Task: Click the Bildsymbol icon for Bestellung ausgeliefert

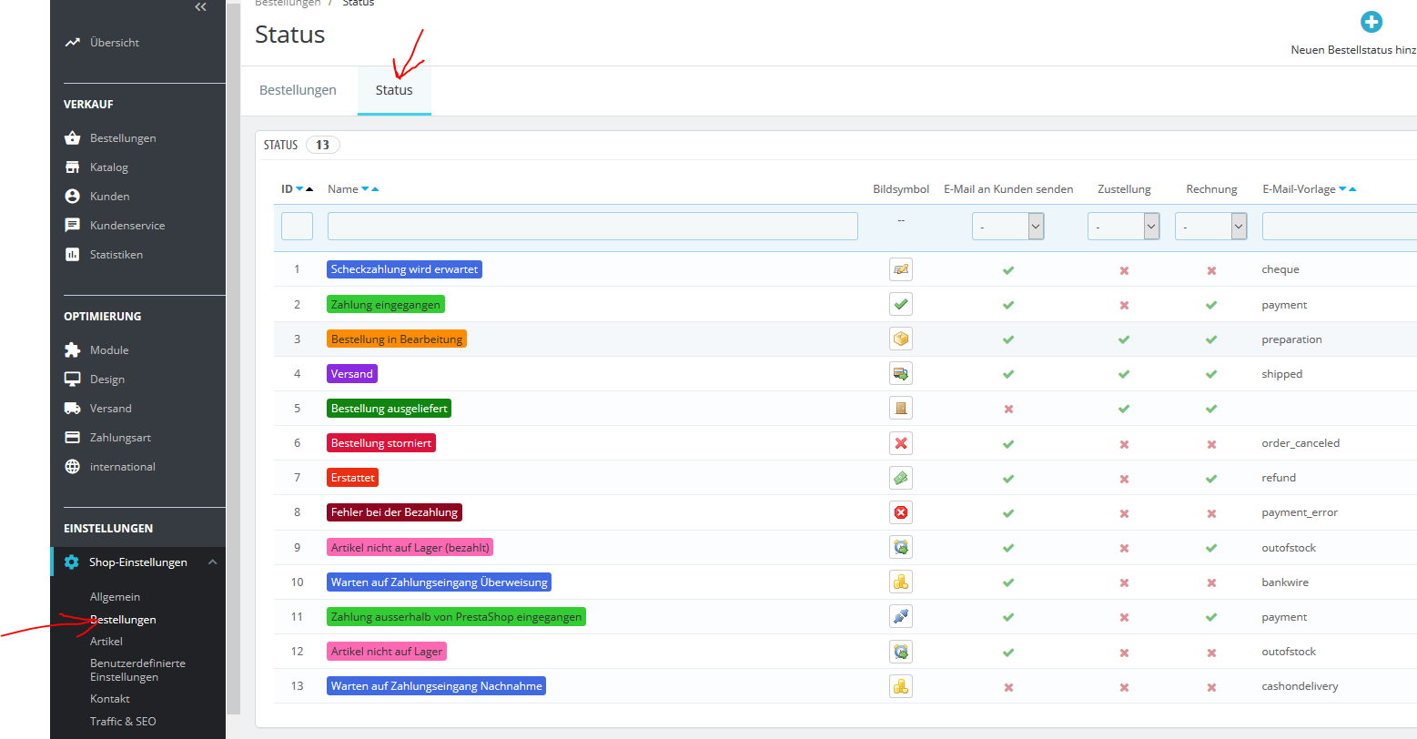Action: [x=901, y=408]
